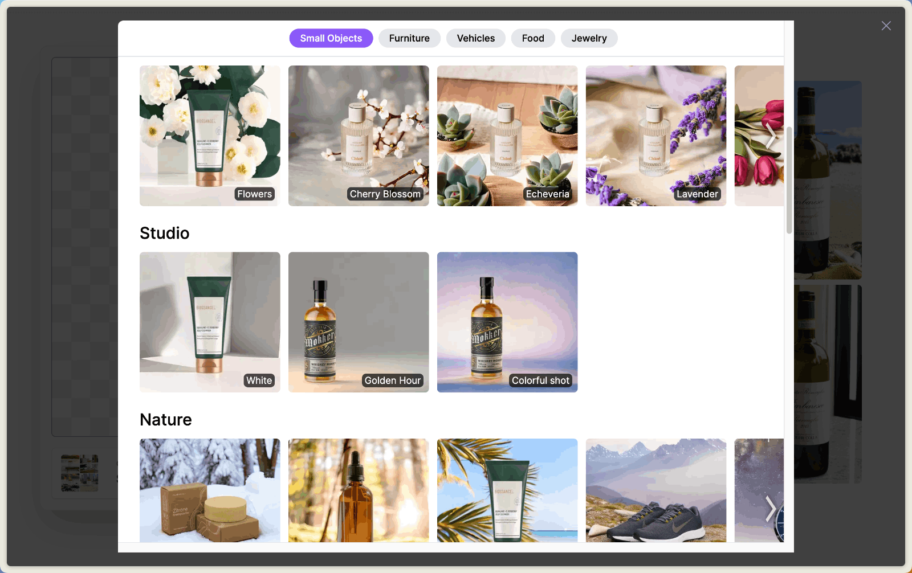912x573 pixels.
Task: Apply the Lavender background template
Action: (x=656, y=136)
